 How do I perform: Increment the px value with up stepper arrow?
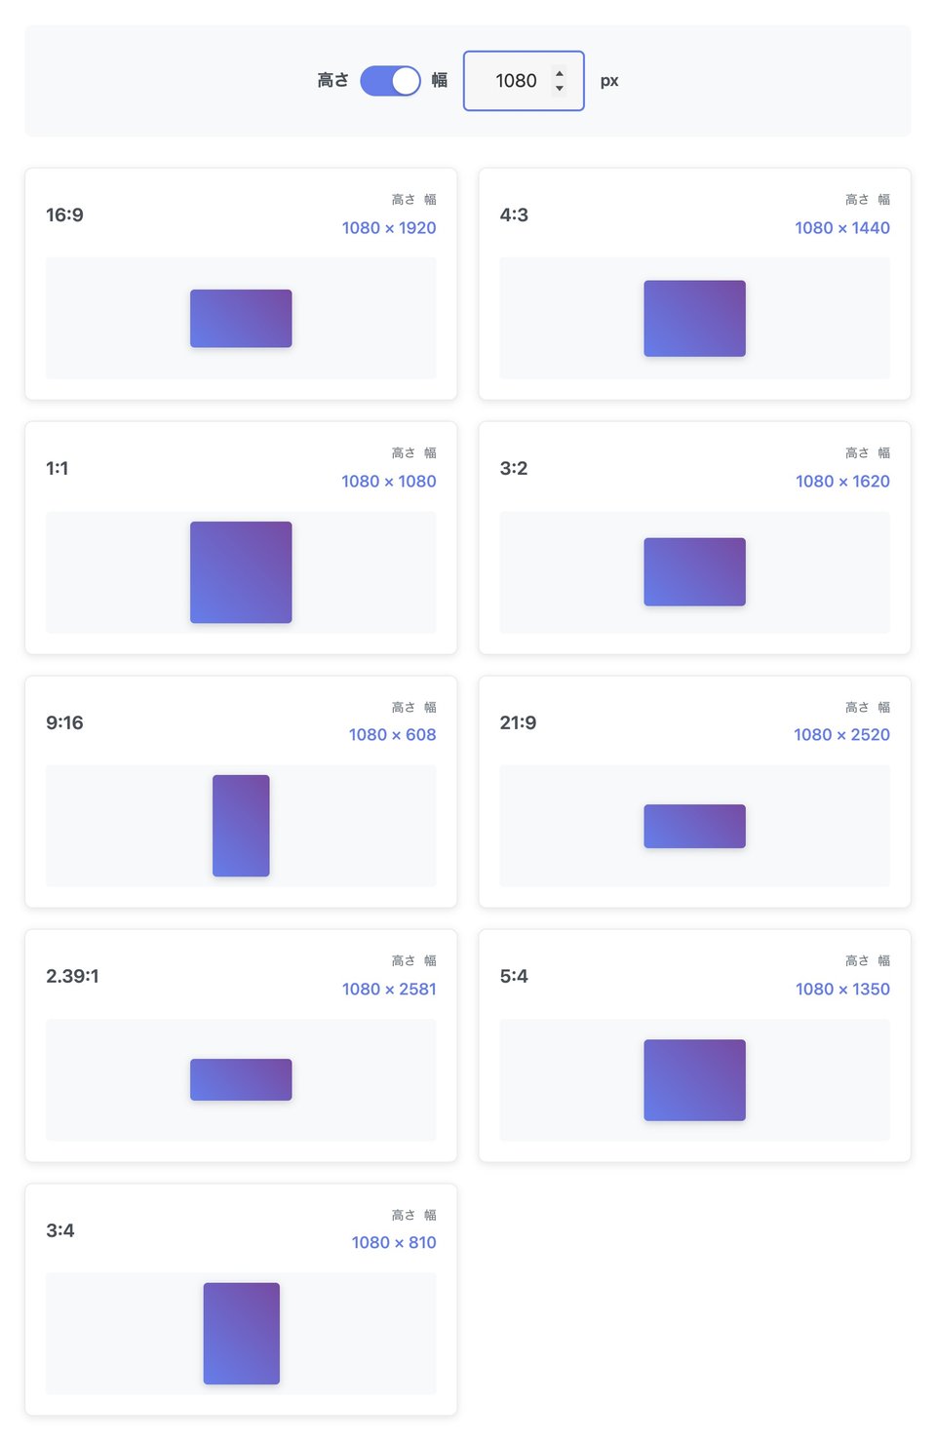point(560,73)
